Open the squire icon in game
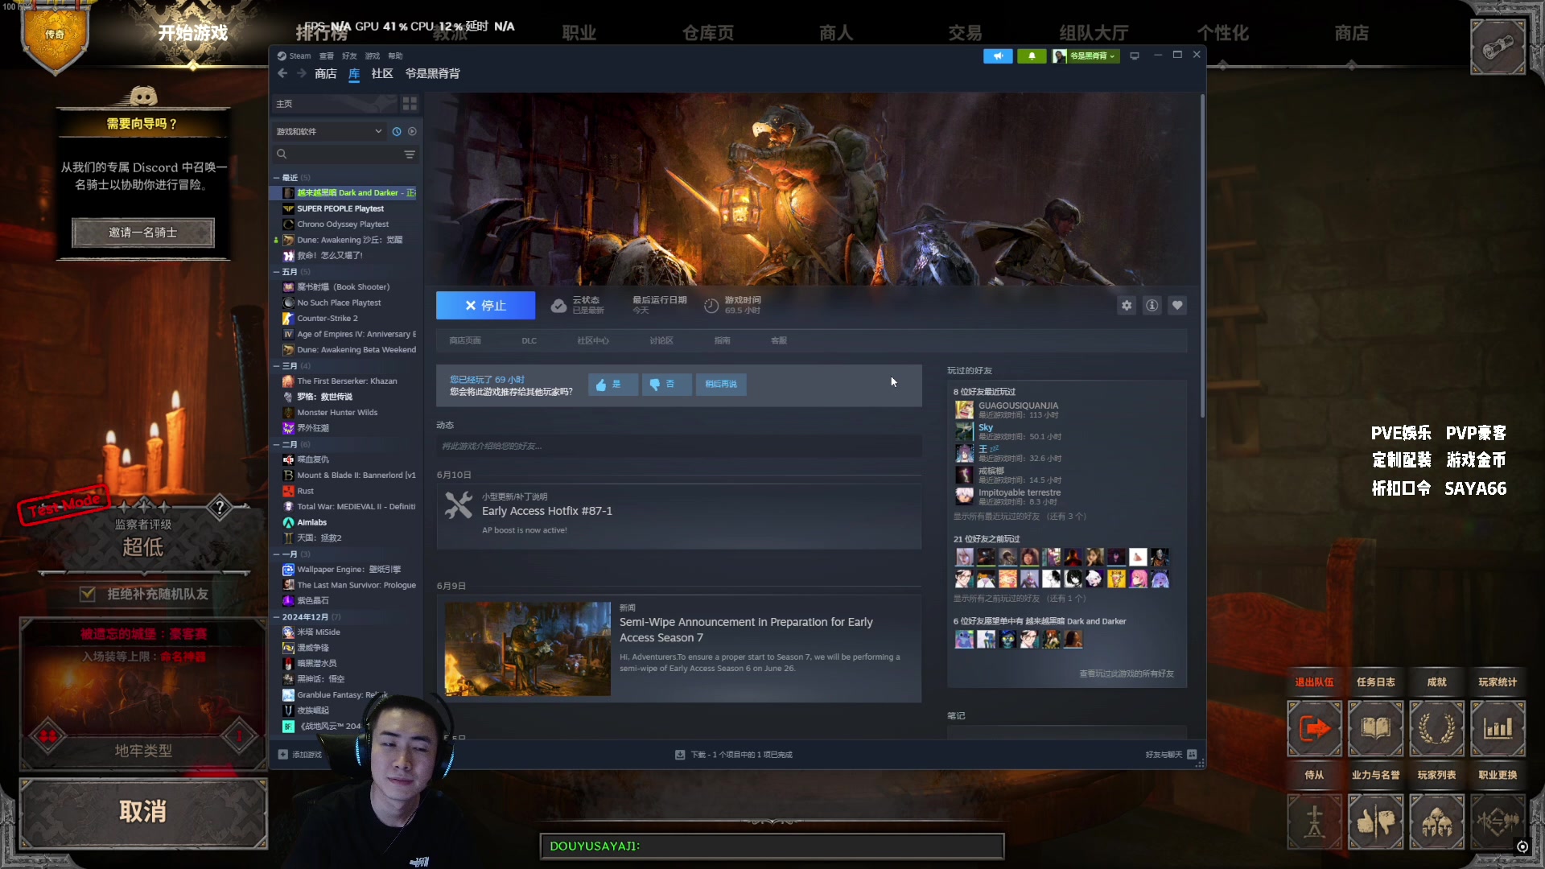This screenshot has width=1545, height=869. click(1314, 822)
